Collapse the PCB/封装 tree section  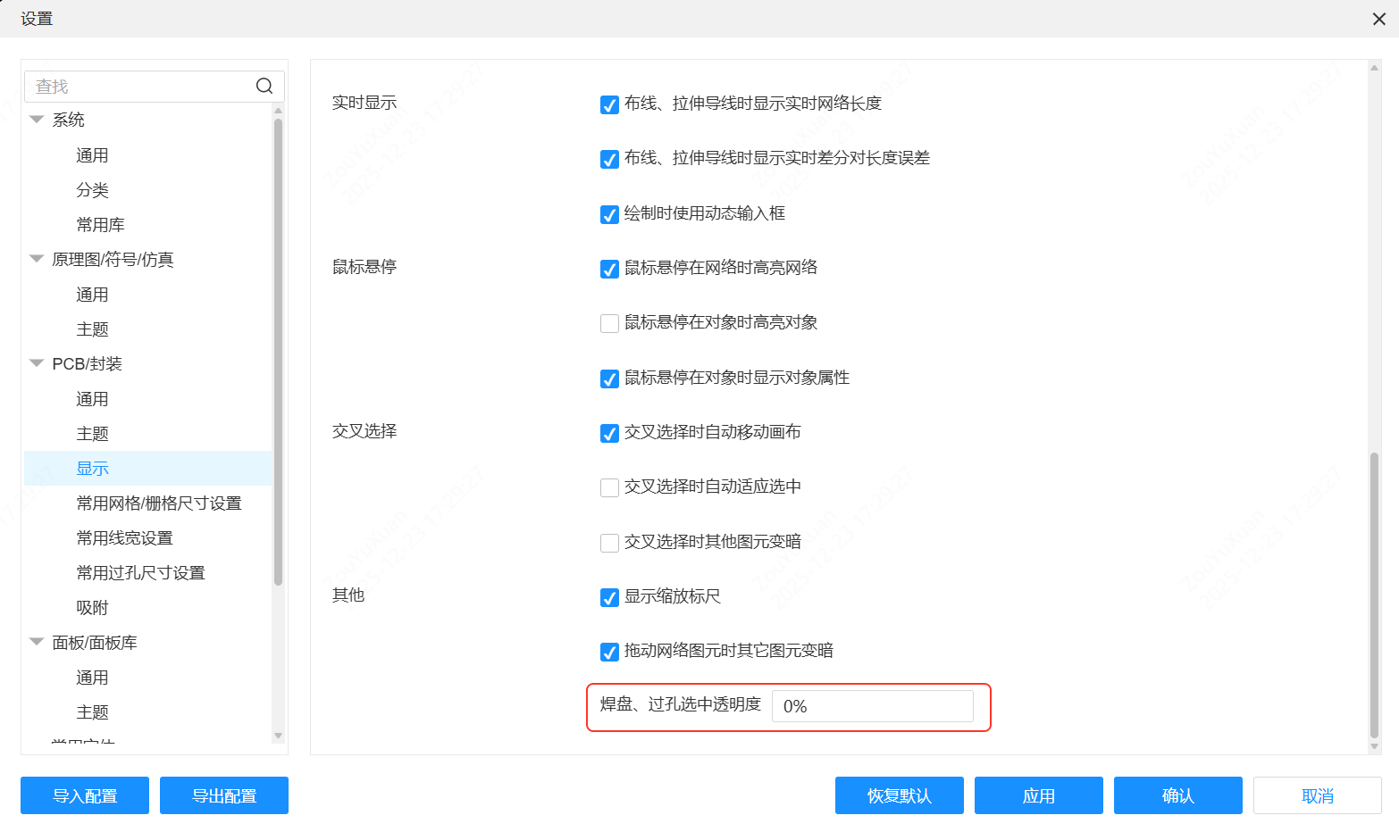(36, 363)
